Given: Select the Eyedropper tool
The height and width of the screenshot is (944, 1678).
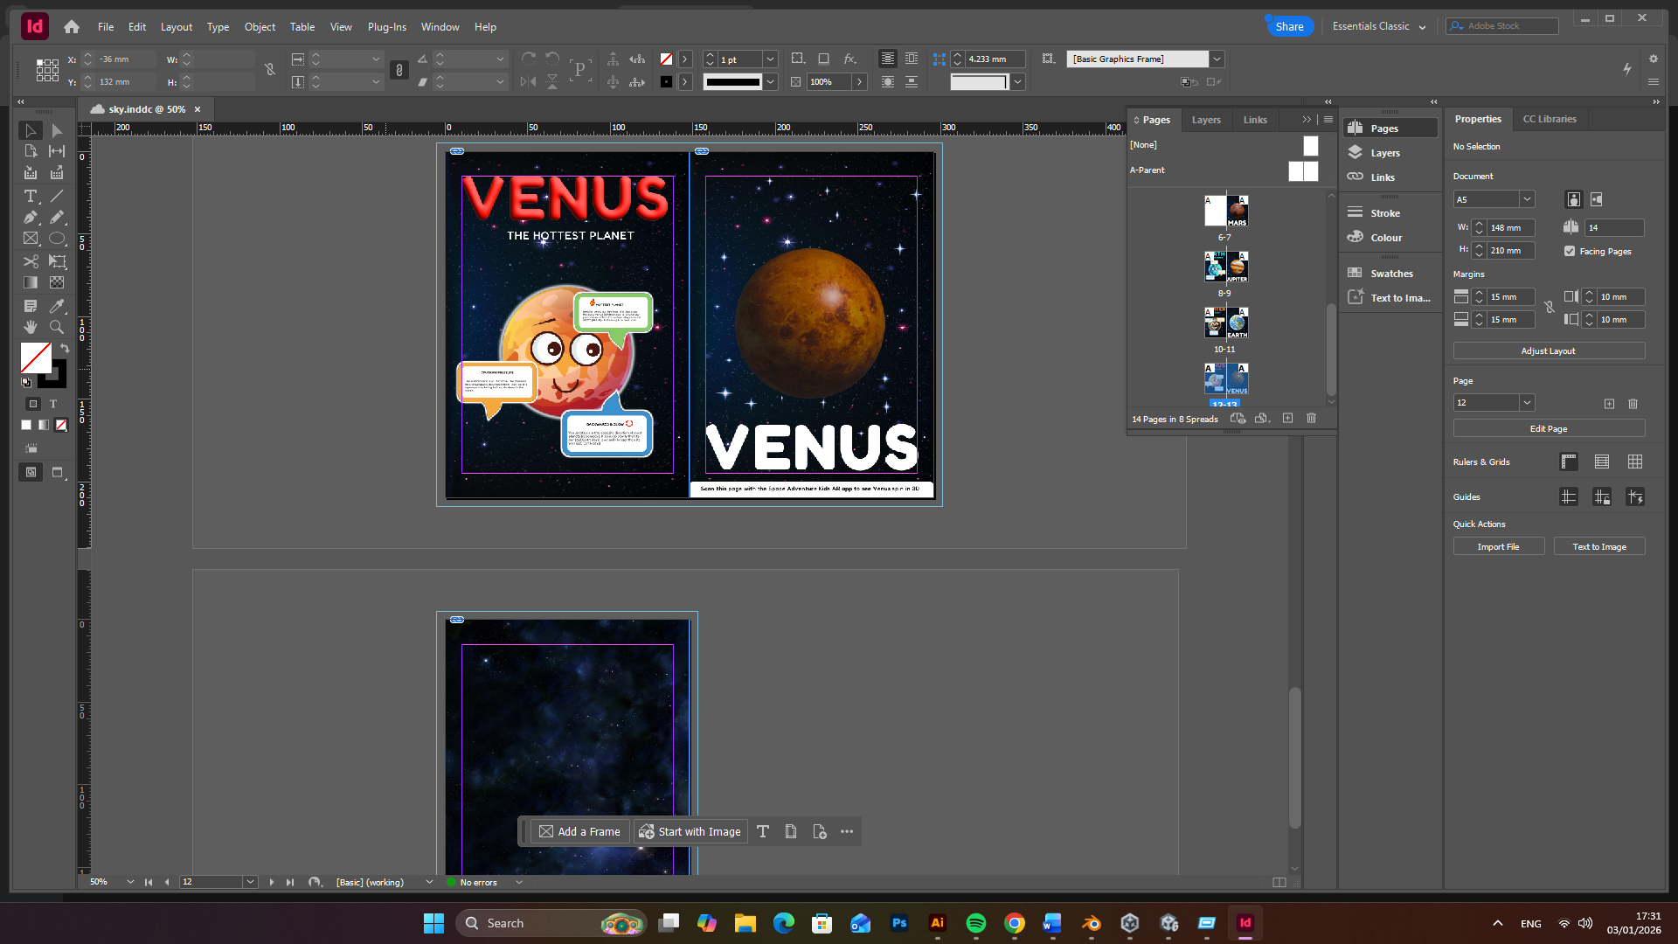Looking at the screenshot, I should [57, 306].
